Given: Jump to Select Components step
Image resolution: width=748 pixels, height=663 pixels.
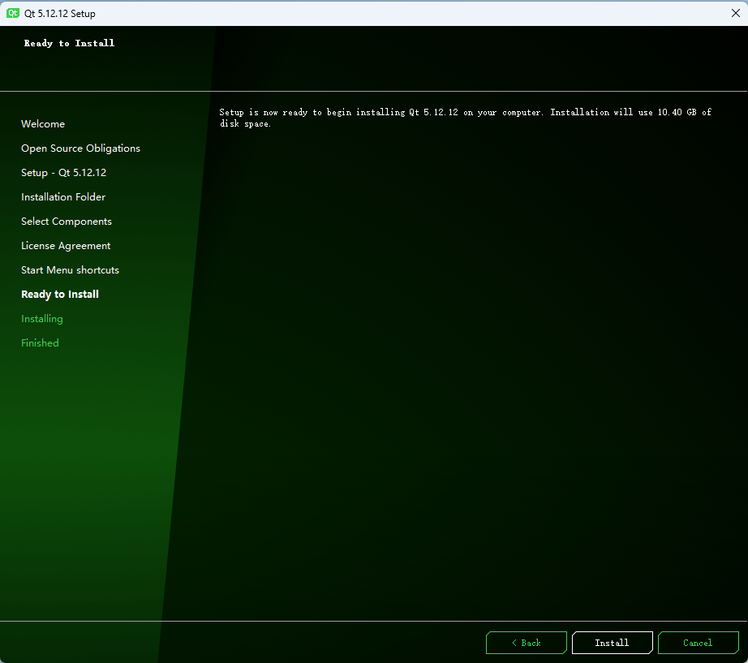Looking at the screenshot, I should 67,222.
